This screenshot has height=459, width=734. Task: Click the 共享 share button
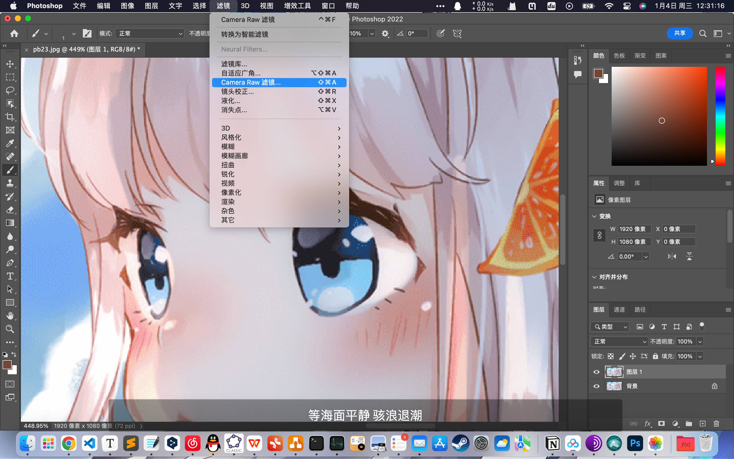click(679, 33)
